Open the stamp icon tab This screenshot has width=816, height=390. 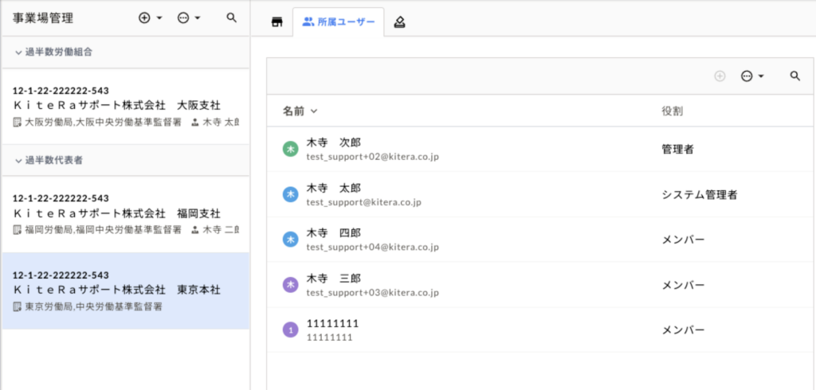point(399,22)
